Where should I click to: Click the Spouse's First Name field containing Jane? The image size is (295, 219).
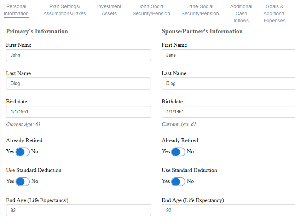[228, 55]
